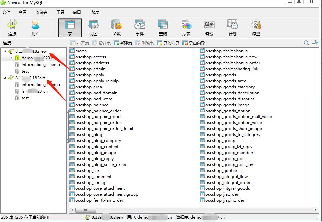
Task: Select the oscshop_blog_category table
Action: pyautogui.click(x=98, y=140)
